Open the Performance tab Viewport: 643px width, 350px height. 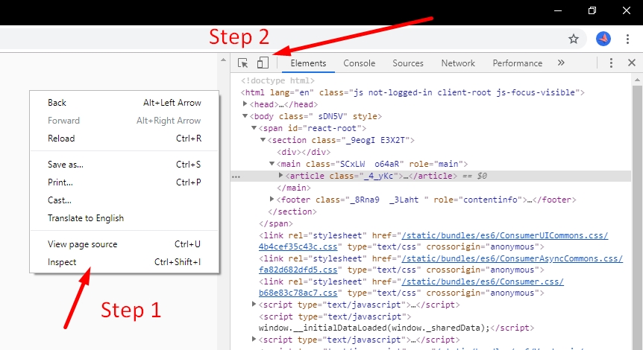pyautogui.click(x=518, y=63)
